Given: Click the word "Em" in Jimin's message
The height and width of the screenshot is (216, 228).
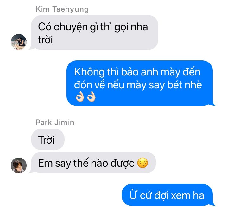Looking at the screenshot, I should pyautogui.click(x=45, y=163).
